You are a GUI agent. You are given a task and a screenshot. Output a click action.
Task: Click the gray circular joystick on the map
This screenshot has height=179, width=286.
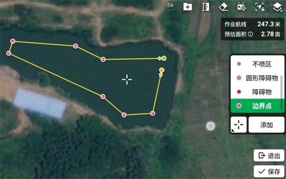210,126
